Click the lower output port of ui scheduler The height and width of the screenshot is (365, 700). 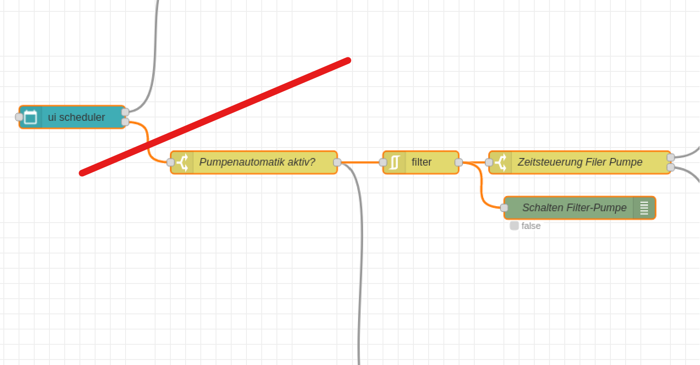[125, 122]
